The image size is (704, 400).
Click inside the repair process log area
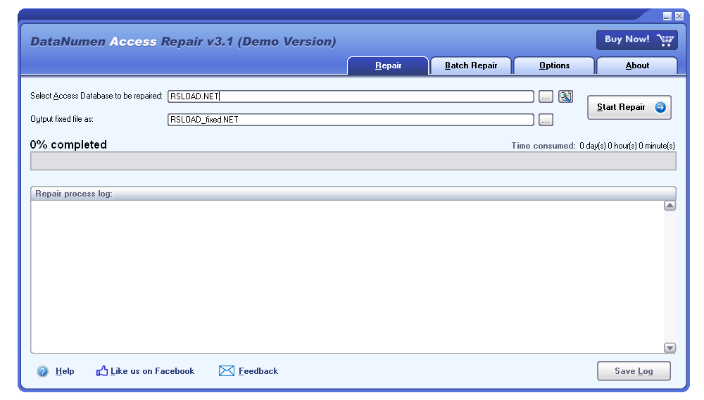347,277
